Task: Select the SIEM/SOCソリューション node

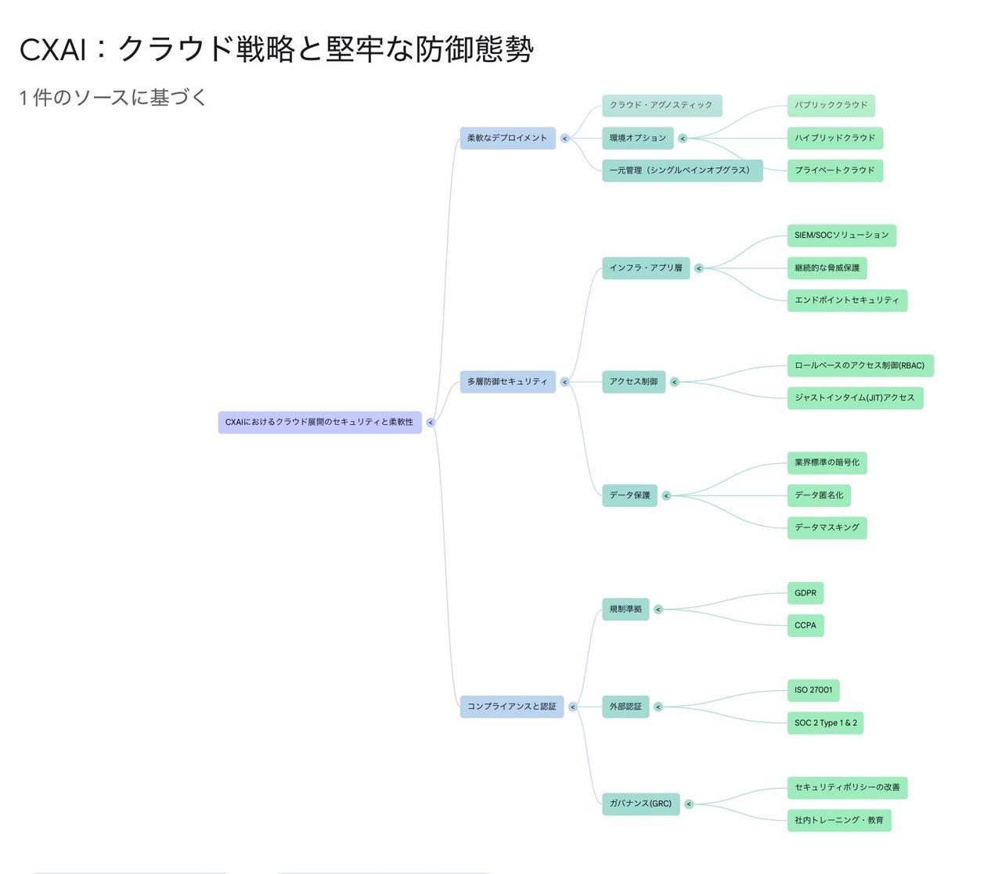Action: (x=841, y=236)
